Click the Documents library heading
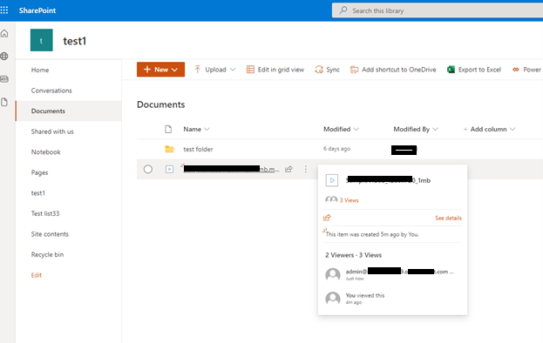543x343 pixels. click(x=160, y=104)
